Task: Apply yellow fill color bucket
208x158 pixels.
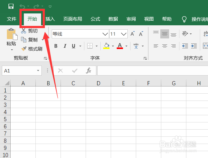Action: point(106,46)
